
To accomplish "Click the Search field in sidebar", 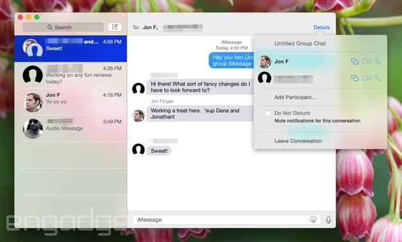I will coord(63,27).
